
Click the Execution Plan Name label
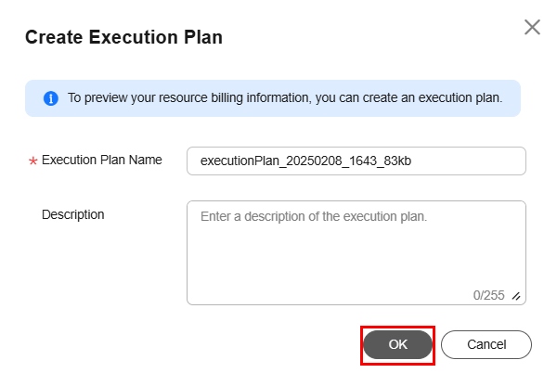[x=101, y=160]
